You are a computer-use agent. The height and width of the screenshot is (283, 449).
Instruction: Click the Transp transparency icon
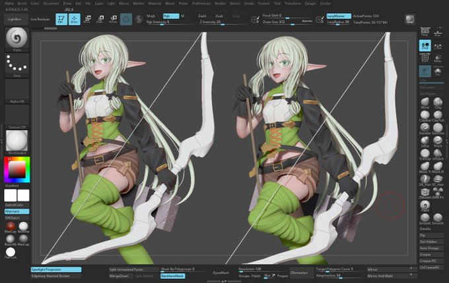tap(438, 58)
